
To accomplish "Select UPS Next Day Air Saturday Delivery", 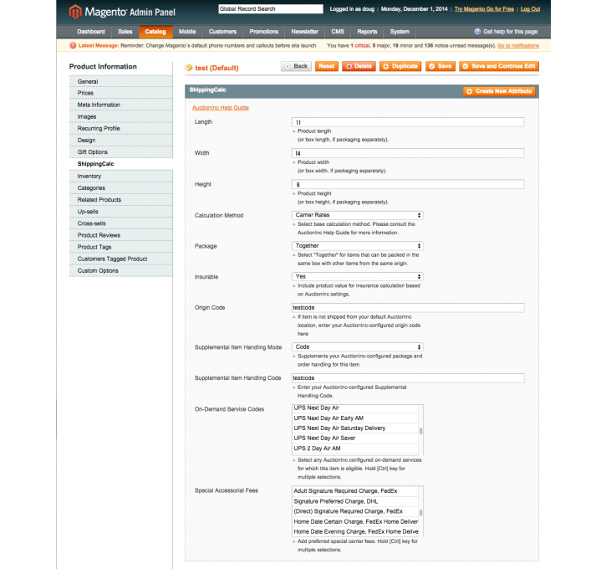I will coord(355,428).
